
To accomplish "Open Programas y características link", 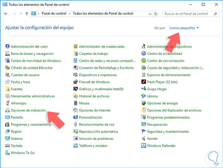I will pyautogui.click(x=31, y=124).
